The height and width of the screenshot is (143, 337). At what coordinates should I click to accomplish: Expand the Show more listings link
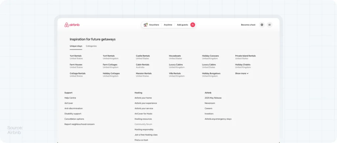[x=242, y=73]
